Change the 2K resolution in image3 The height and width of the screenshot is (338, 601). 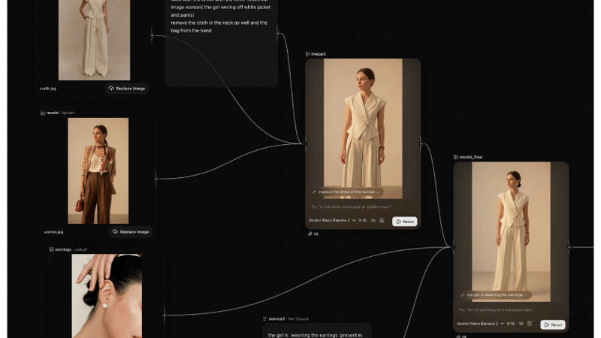click(373, 220)
